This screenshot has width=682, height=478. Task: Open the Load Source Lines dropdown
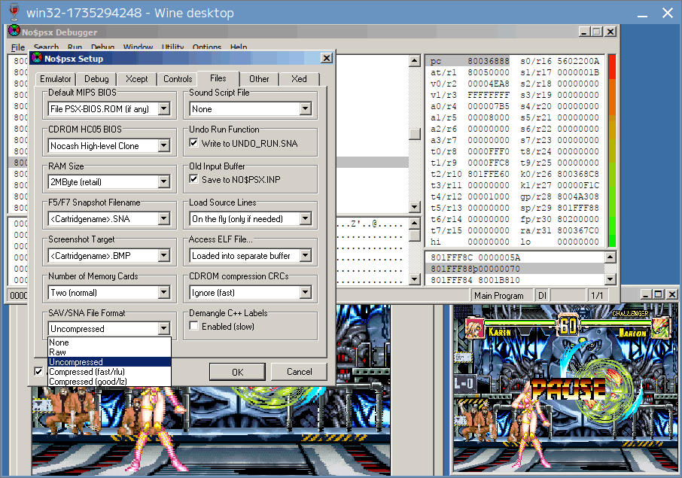(306, 218)
